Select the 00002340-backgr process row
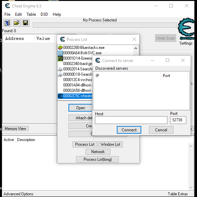This screenshot has width=197, height=197. (x=75, y=64)
